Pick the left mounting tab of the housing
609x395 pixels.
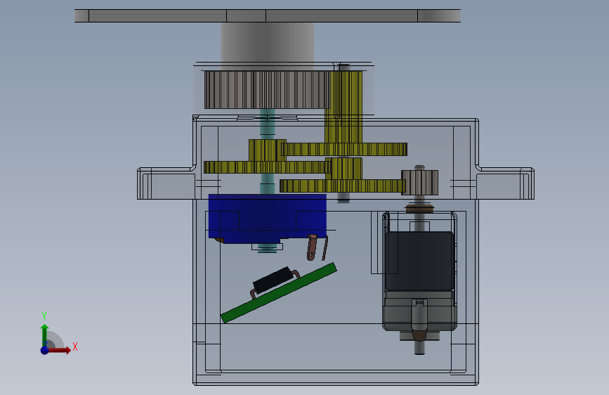click(x=166, y=183)
